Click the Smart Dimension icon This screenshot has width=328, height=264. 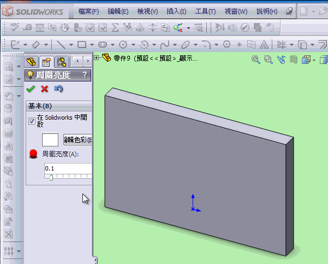(x=36, y=45)
